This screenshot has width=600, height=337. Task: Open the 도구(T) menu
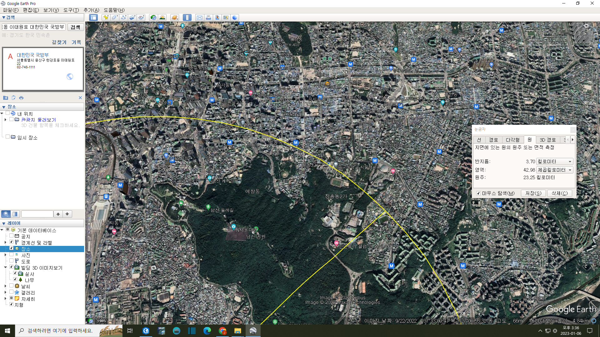click(71, 10)
